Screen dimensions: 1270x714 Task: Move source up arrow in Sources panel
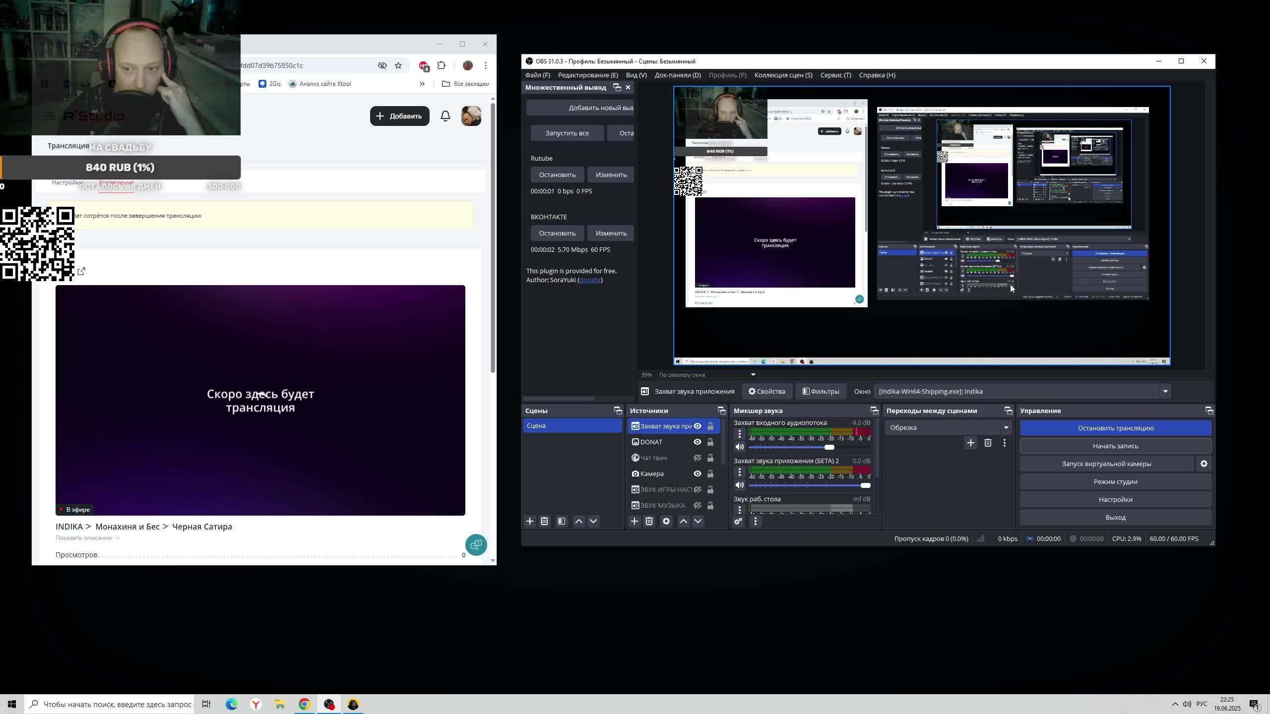point(683,521)
